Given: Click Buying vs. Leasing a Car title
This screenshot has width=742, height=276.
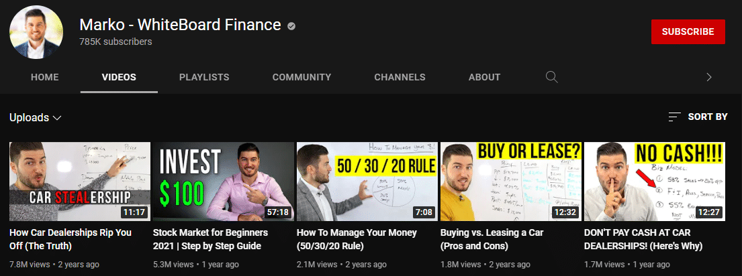Looking at the screenshot, I should [492, 239].
